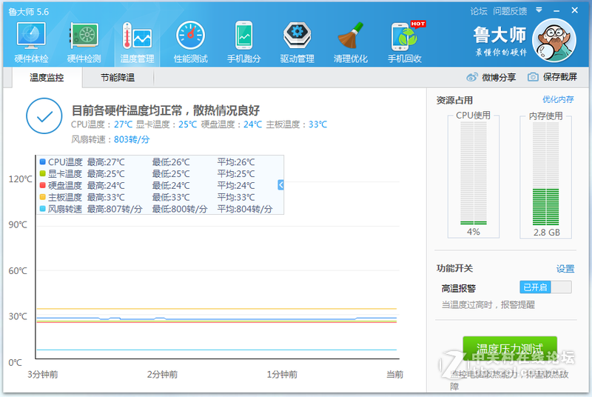Toggle the red 硬盘温度 legend square
Viewport: 592px width, 397px height.
tap(43, 186)
